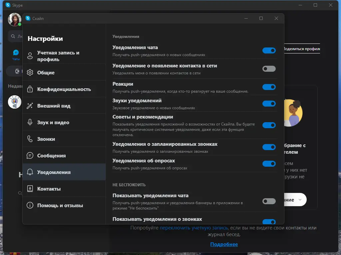Image resolution: width=341 pixels, height=255 pixels.
Task: Click the meeting camera icon in sidebar
Action: 17,71
